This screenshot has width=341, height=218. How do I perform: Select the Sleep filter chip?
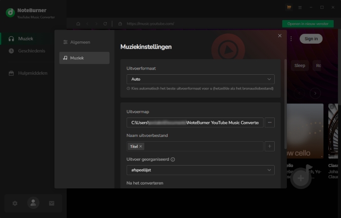300,66
